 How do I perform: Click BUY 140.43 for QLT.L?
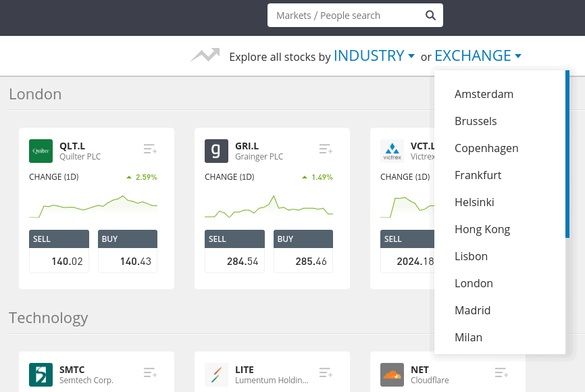(x=128, y=251)
